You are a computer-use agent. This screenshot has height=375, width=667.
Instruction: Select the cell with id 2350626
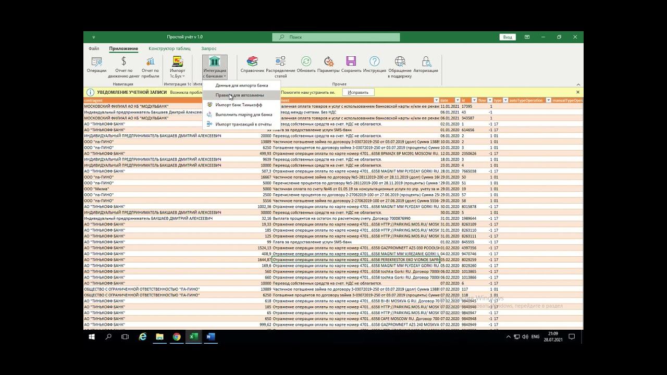470,154
